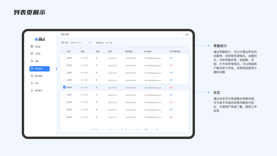Click the 仪表盘 dashboard icon in sidebar
The image size is (277, 156).
[32, 47]
